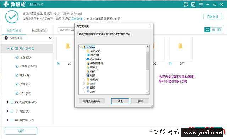Select the 联系人 folder
The image size is (227, 139).
click(94, 67)
